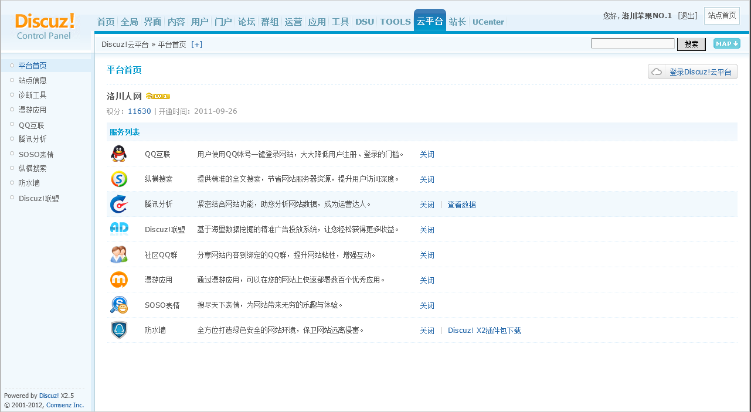Click 关闭 for SOSO表情 service
The width and height of the screenshot is (751, 412).
427,306
